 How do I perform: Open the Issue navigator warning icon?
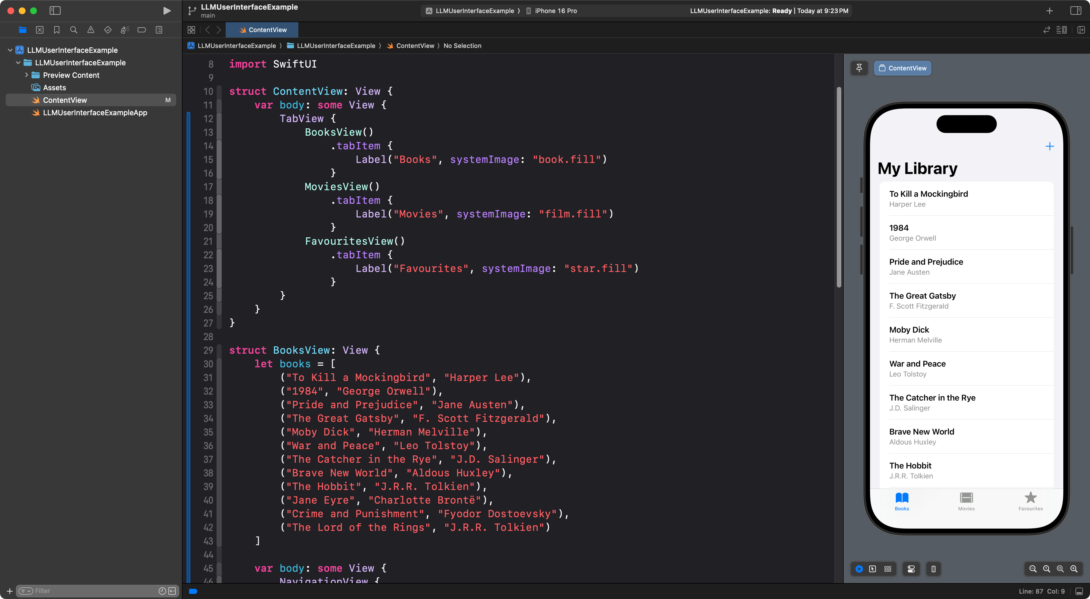[91, 30]
